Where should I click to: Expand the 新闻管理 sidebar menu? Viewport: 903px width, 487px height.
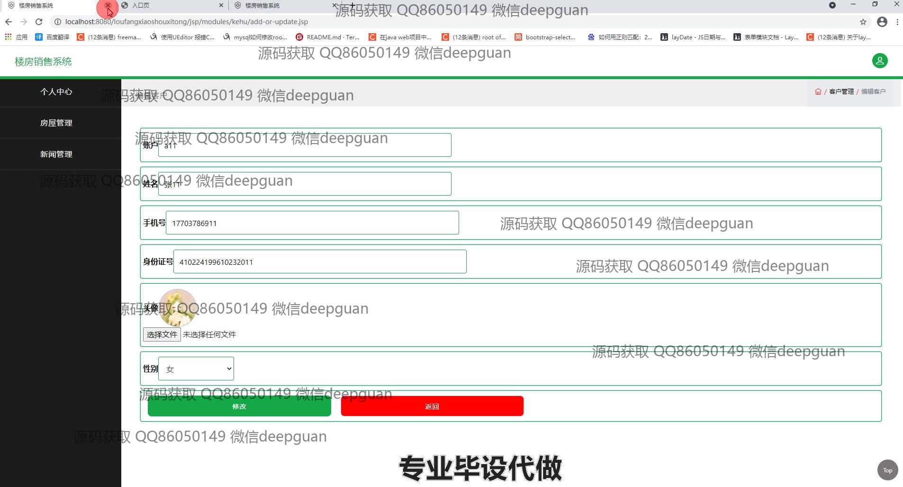tap(56, 154)
